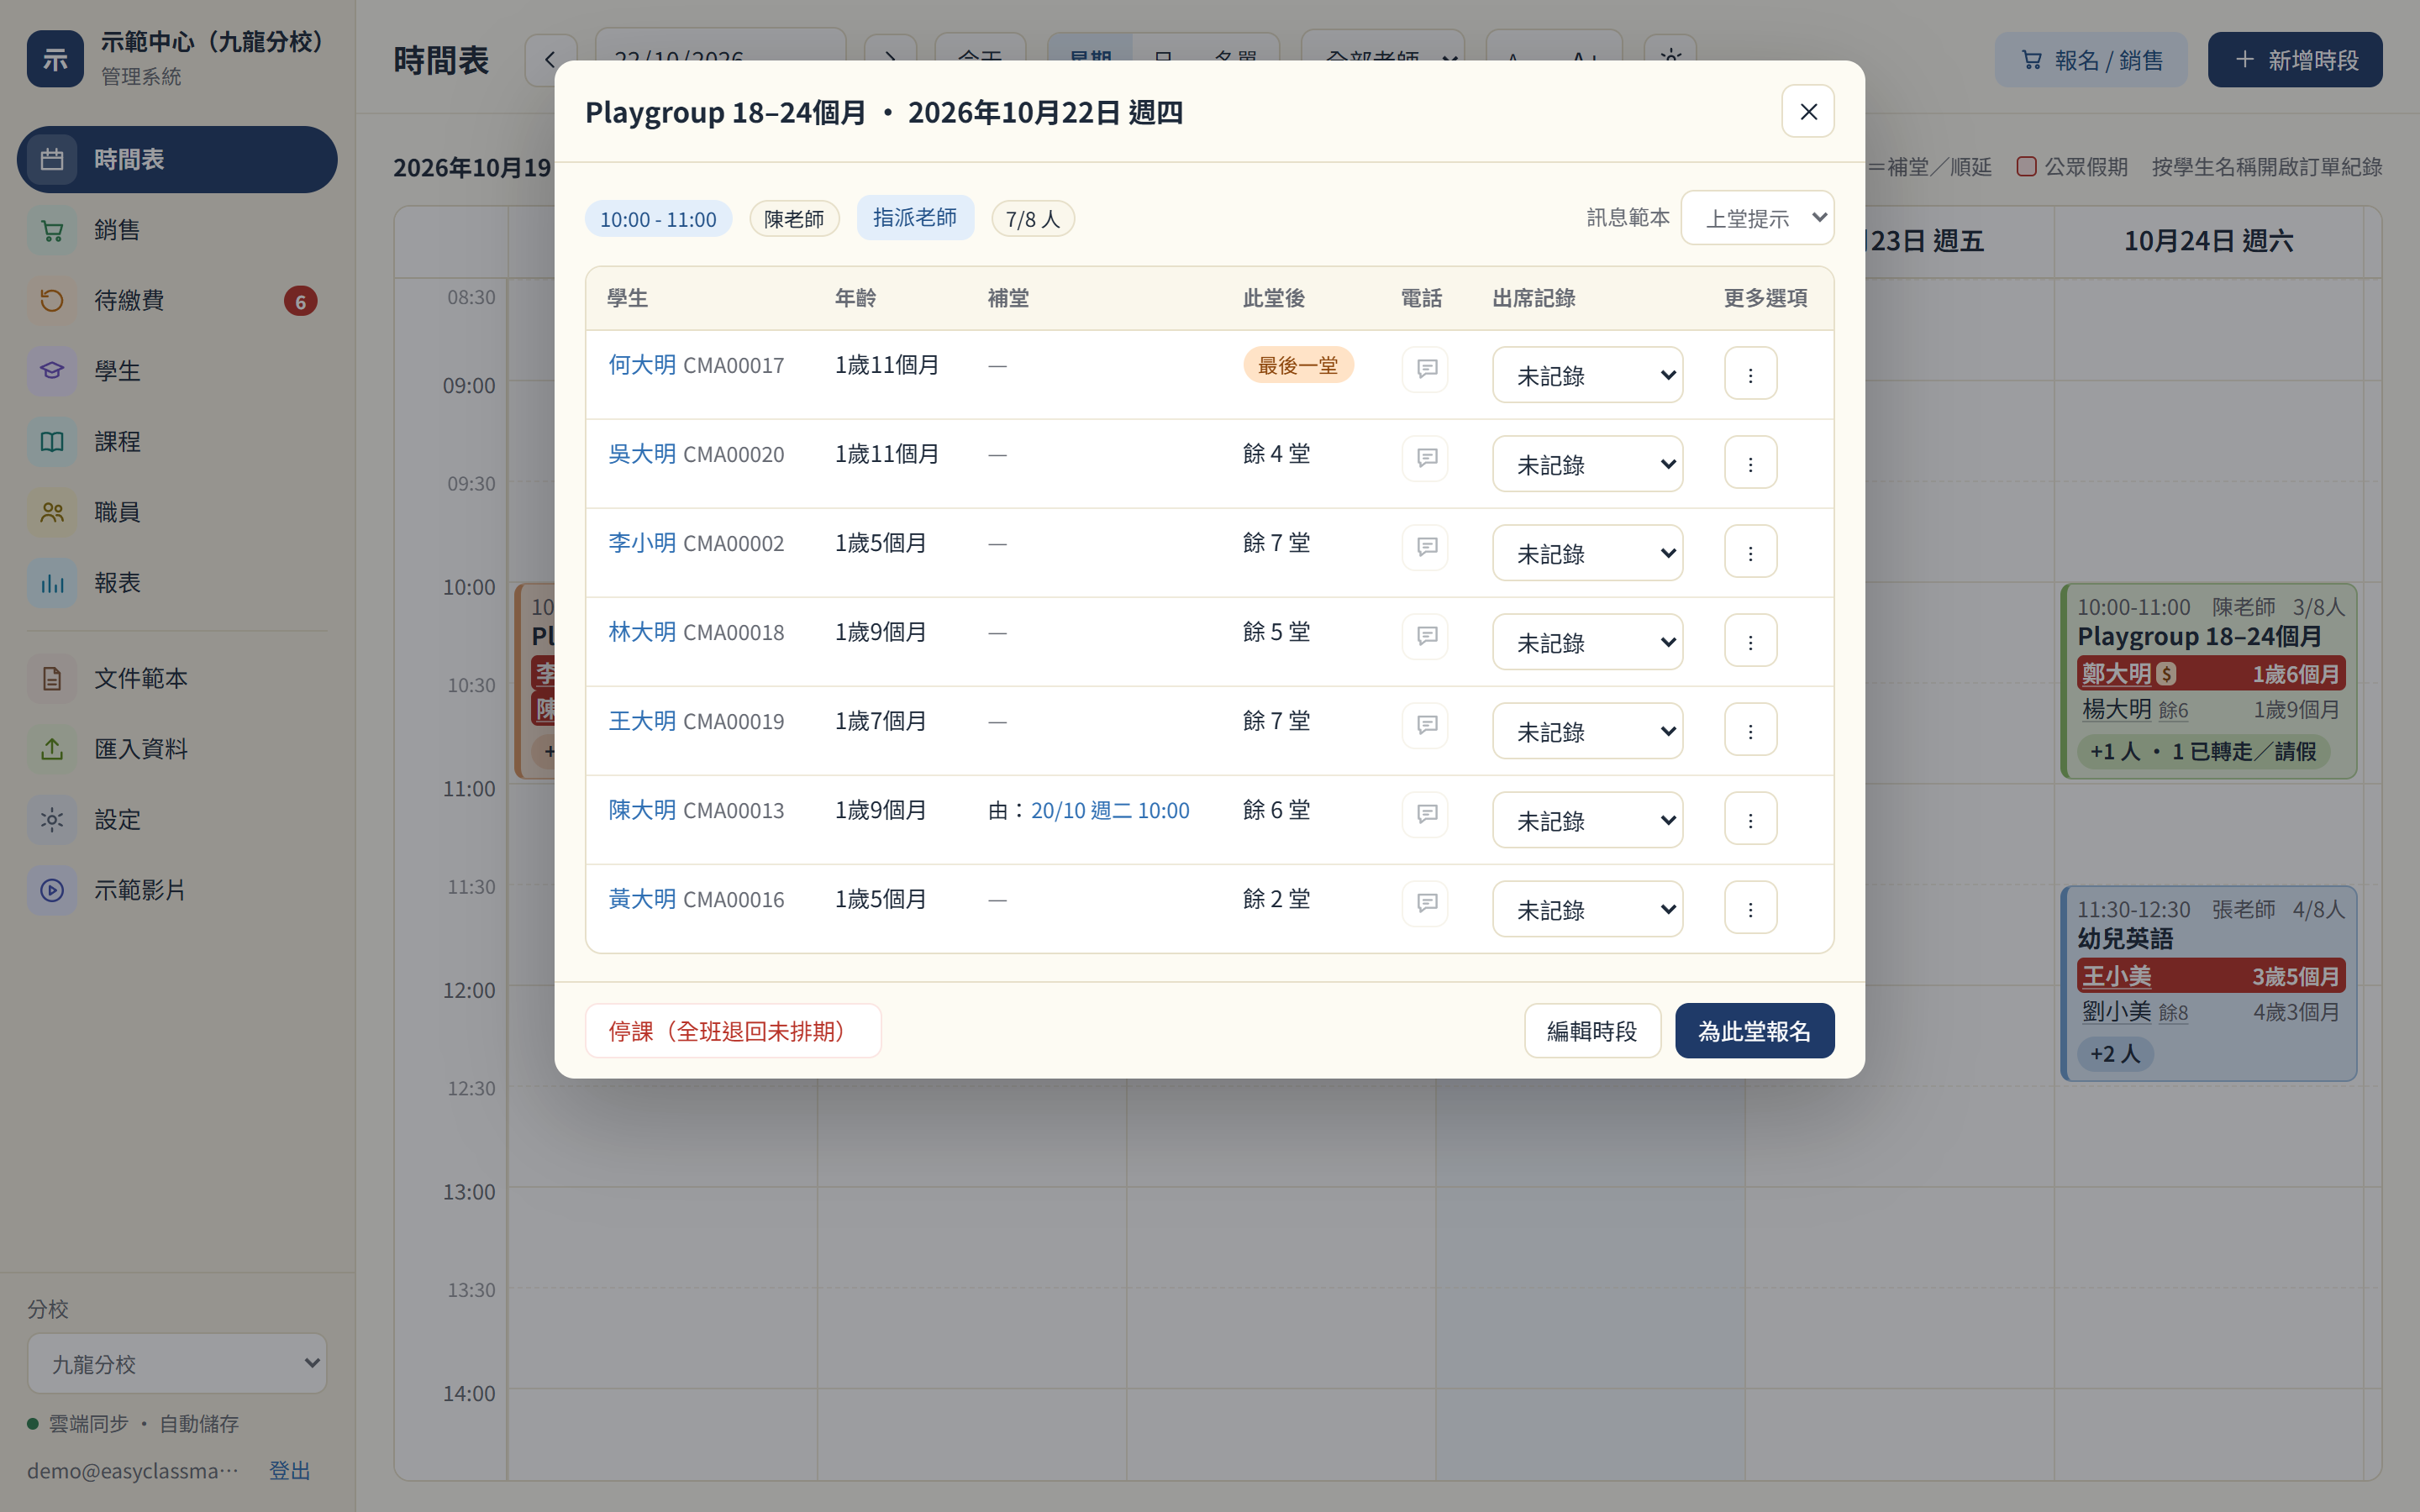The height and width of the screenshot is (1512, 2420).
Task: Open 學生 in the sidebar
Action: (x=177, y=371)
